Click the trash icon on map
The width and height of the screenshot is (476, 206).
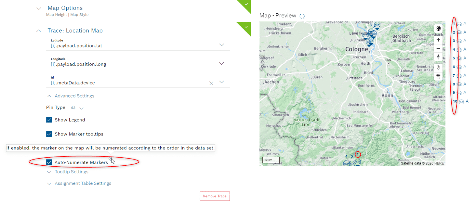click(x=438, y=76)
